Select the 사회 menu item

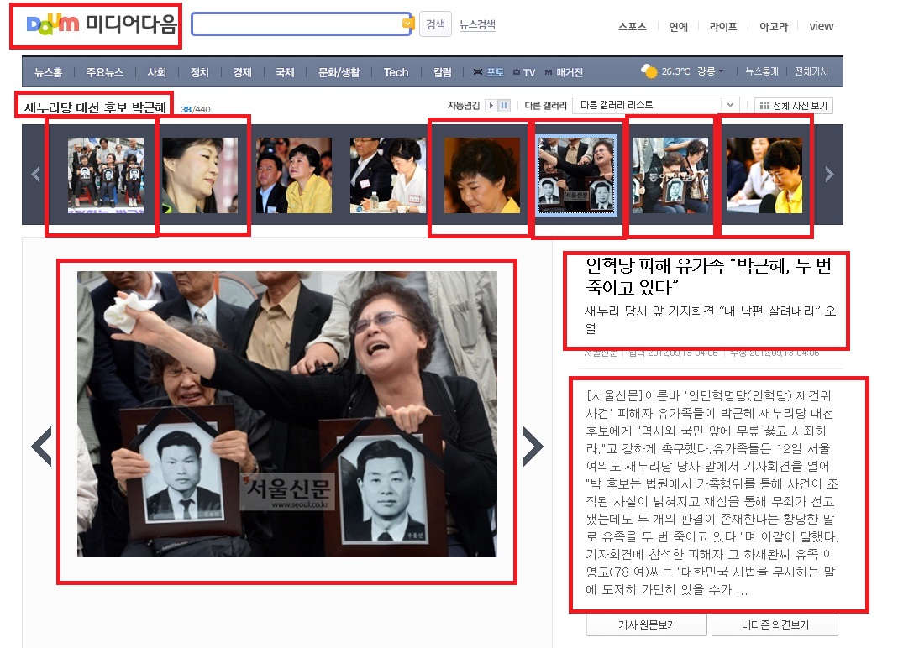point(156,72)
